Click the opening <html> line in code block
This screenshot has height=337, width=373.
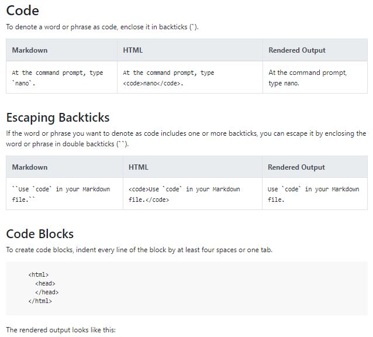click(x=39, y=274)
